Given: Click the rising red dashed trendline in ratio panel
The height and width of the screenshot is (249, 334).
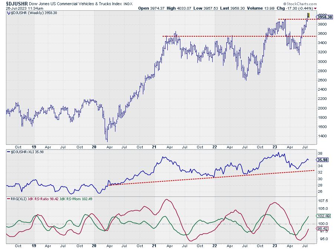Looking at the screenshot, I should pyautogui.click(x=208, y=176).
